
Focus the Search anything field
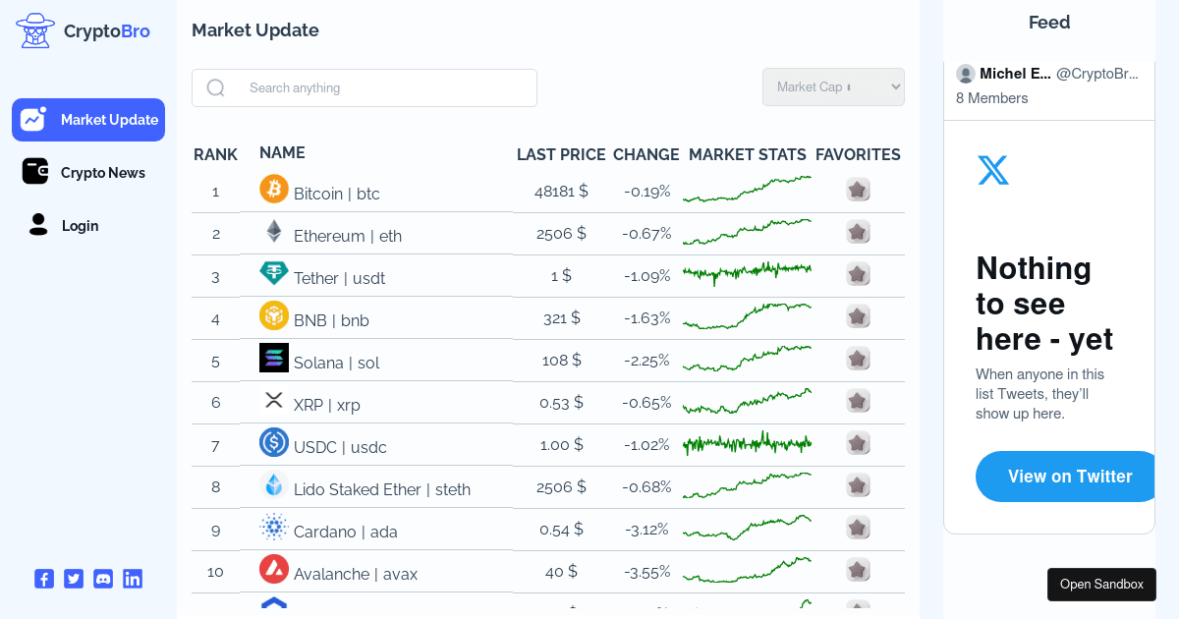365,87
